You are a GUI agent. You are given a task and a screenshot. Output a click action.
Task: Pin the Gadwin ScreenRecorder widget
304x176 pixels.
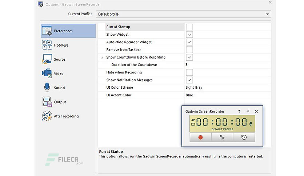248,111
